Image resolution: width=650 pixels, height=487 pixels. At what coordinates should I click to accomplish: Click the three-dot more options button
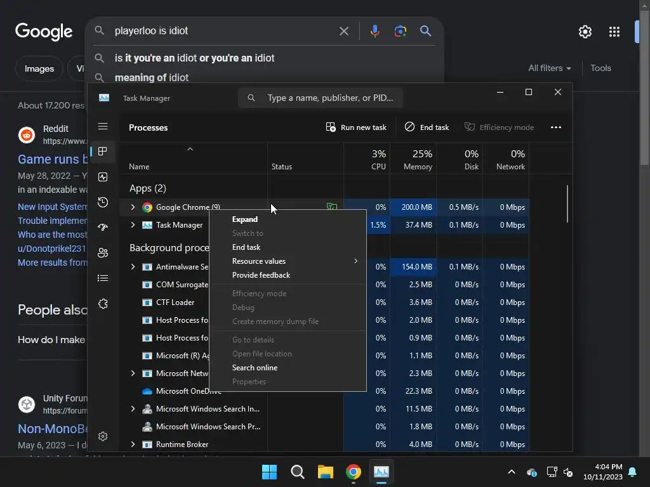(556, 127)
